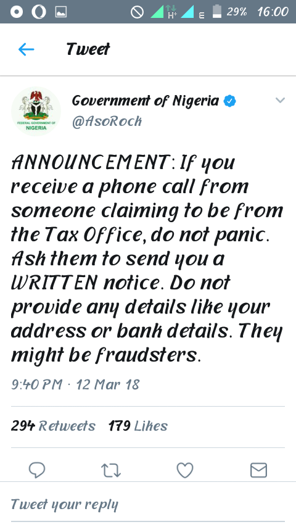This screenshot has height=527, width=296.
Task: Tap the ANNOUNCEMENT tweet text body
Action: point(147,259)
